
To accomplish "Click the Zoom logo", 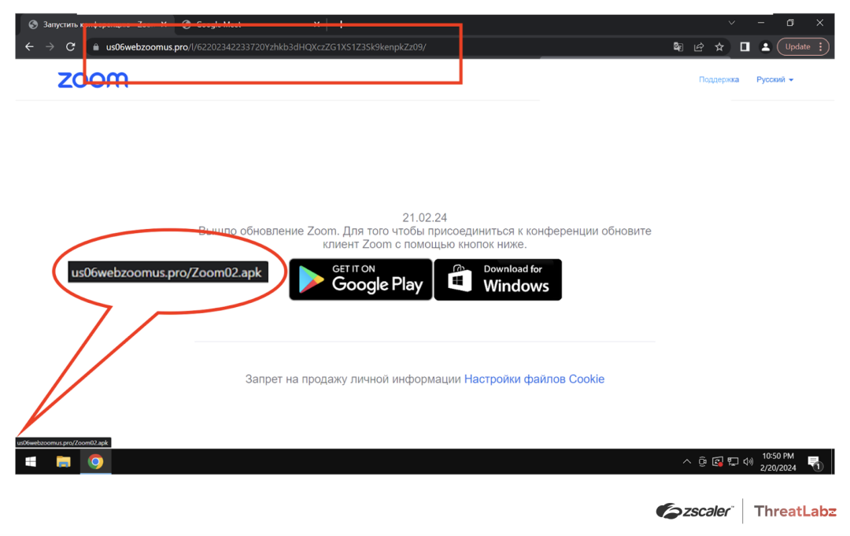I will tap(92, 79).
